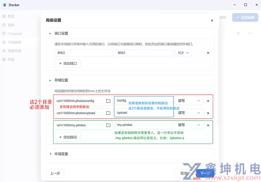The height and width of the screenshot is (182, 261).
Task: Minimize the Docker window
Action: click(235, 5)
